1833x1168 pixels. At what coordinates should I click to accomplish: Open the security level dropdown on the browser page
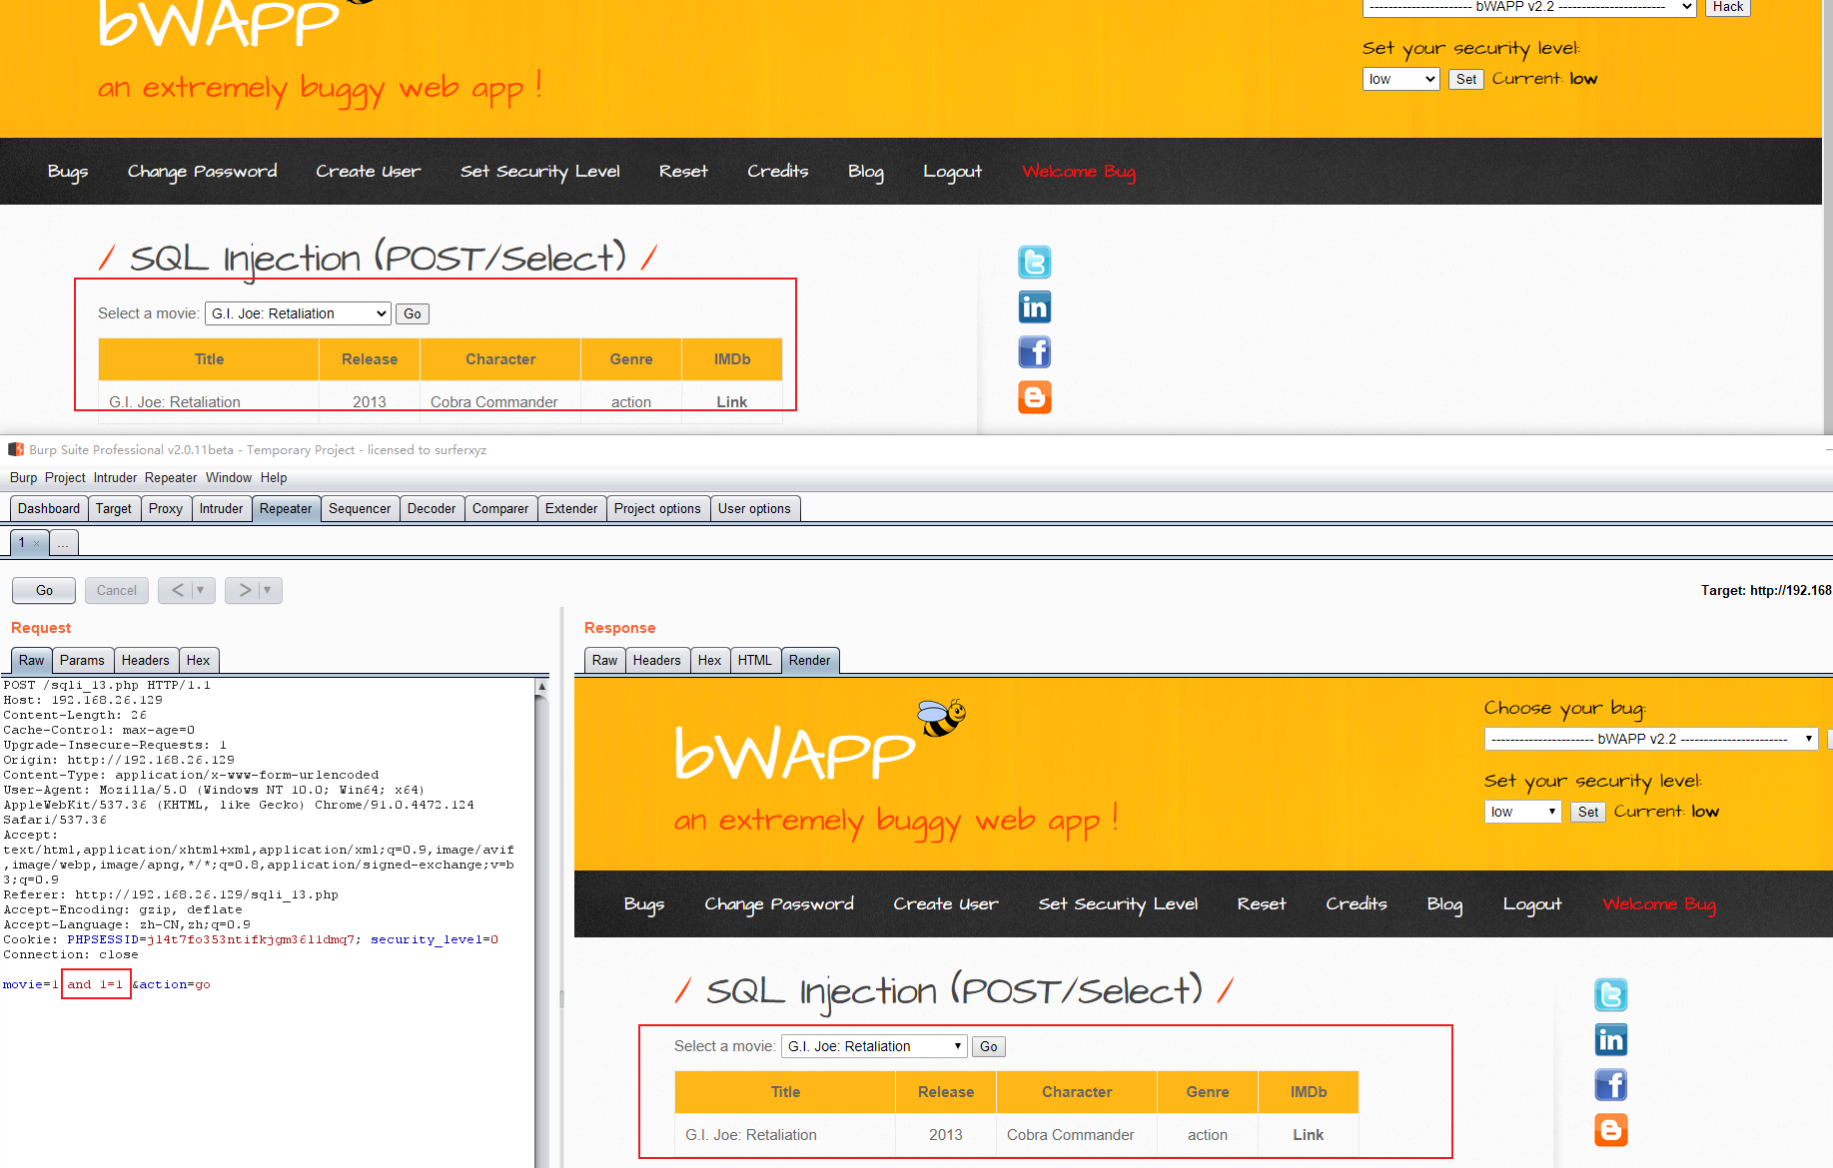coord(1400,79)
